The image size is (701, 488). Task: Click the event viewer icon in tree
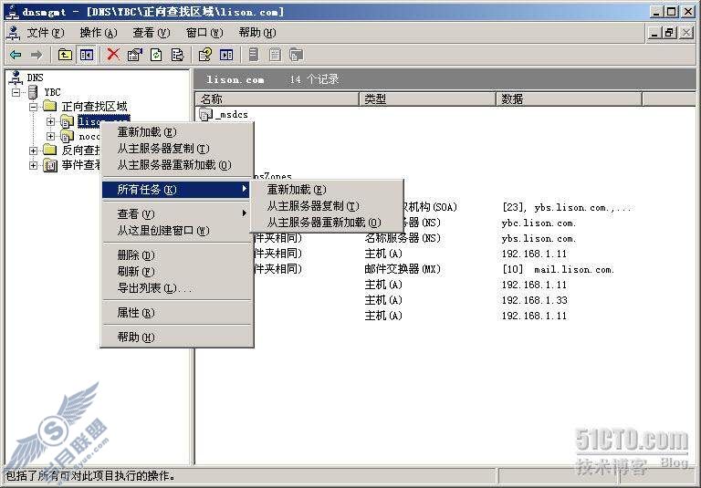tap(50, 165)
